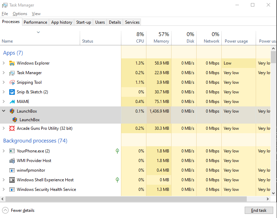Expand the Windows Shell Experience Host group
The width and height of the screenshot is (277, 218).
[x=3, y=180]
